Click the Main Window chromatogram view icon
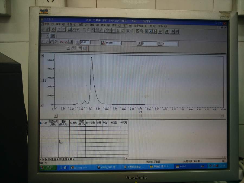 [138, 31]
